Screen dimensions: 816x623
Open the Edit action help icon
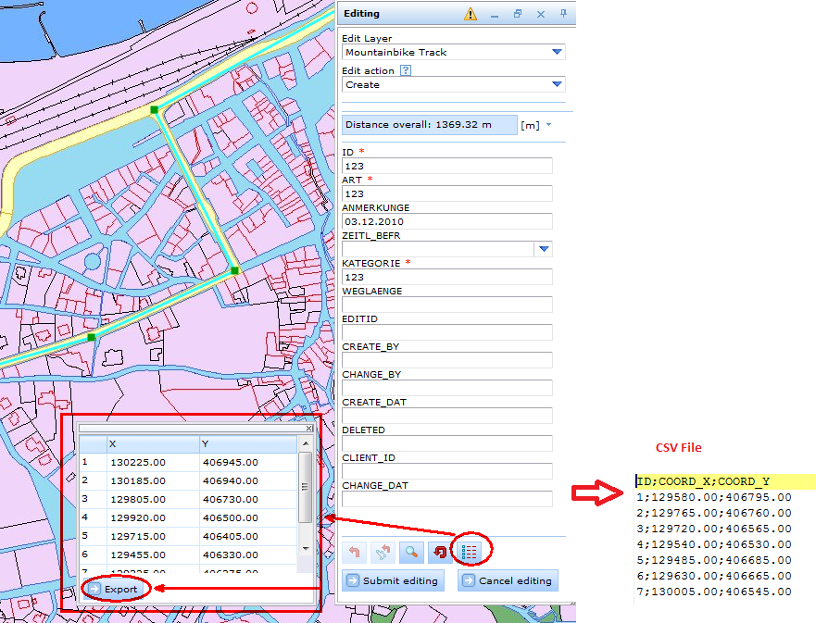tap(408, 70)
